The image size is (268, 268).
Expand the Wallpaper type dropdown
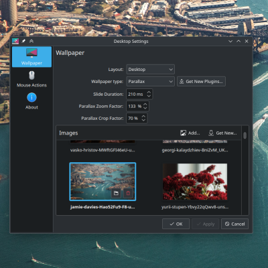(x=151, y=82)
